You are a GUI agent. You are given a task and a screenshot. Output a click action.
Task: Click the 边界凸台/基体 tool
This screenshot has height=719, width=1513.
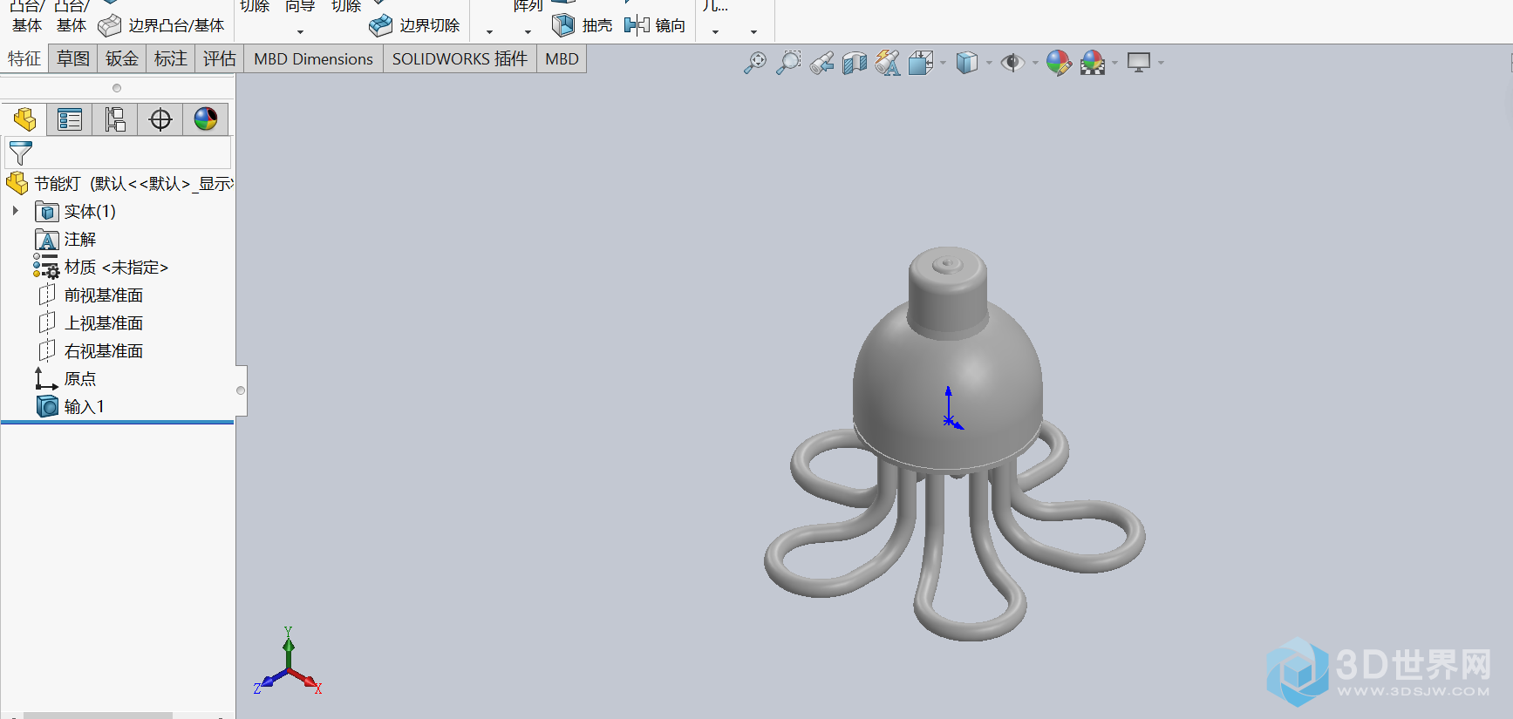tap(161, 26)
